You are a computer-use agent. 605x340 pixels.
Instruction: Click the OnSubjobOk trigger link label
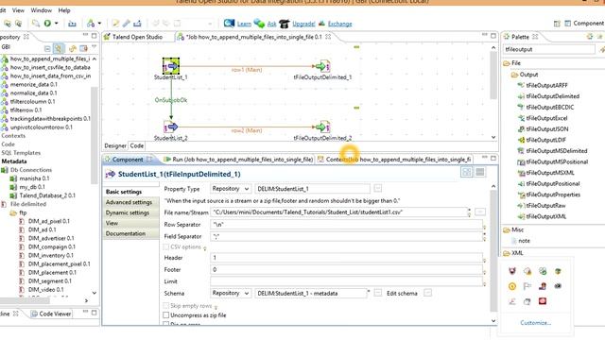[x=171, y=100]
